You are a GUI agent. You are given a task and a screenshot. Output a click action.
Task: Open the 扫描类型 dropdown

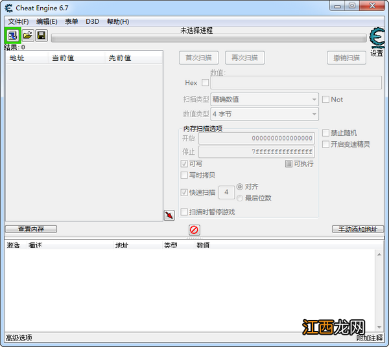point(265,100)
